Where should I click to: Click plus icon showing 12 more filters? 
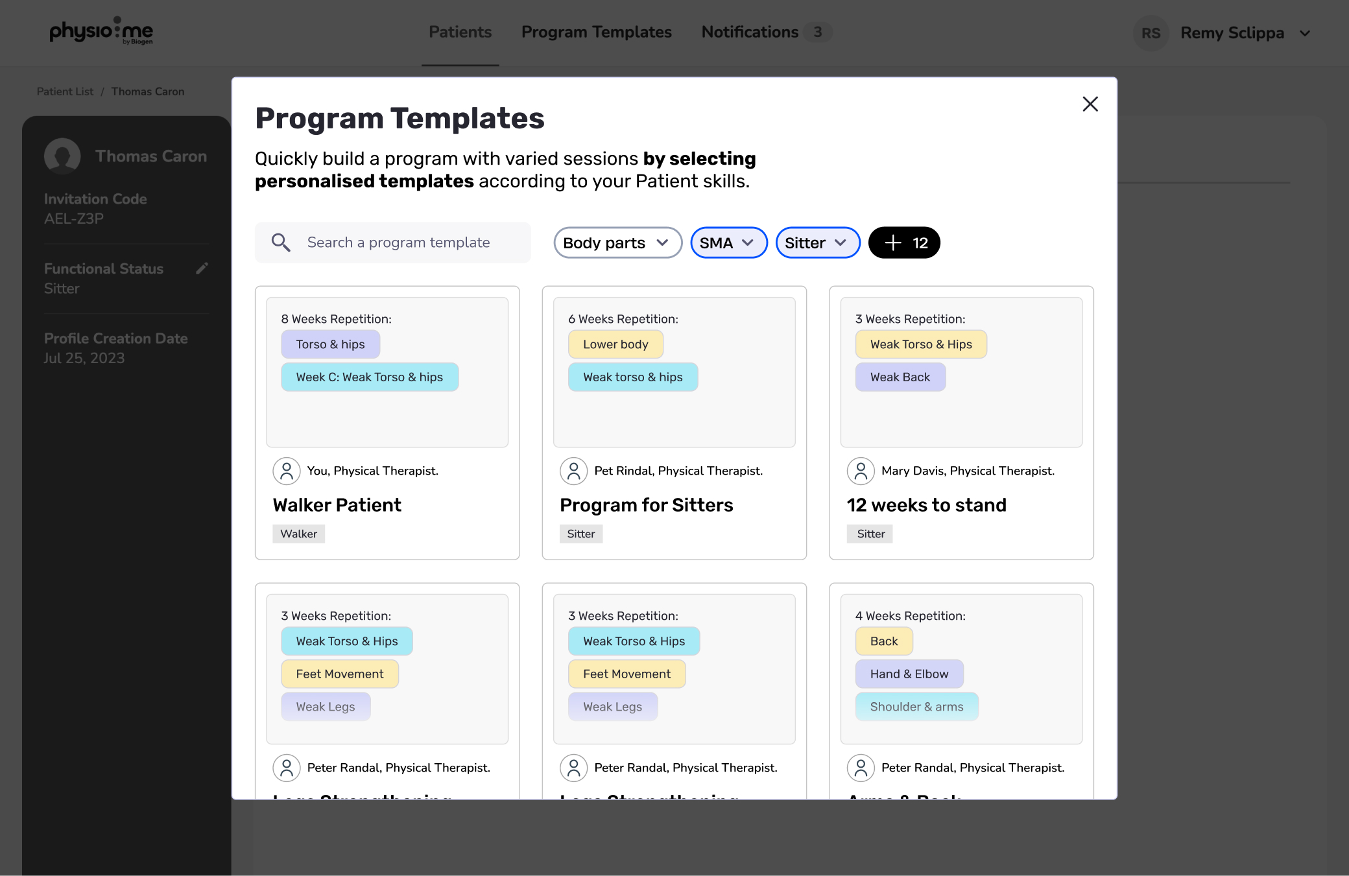tap(894, 243)
